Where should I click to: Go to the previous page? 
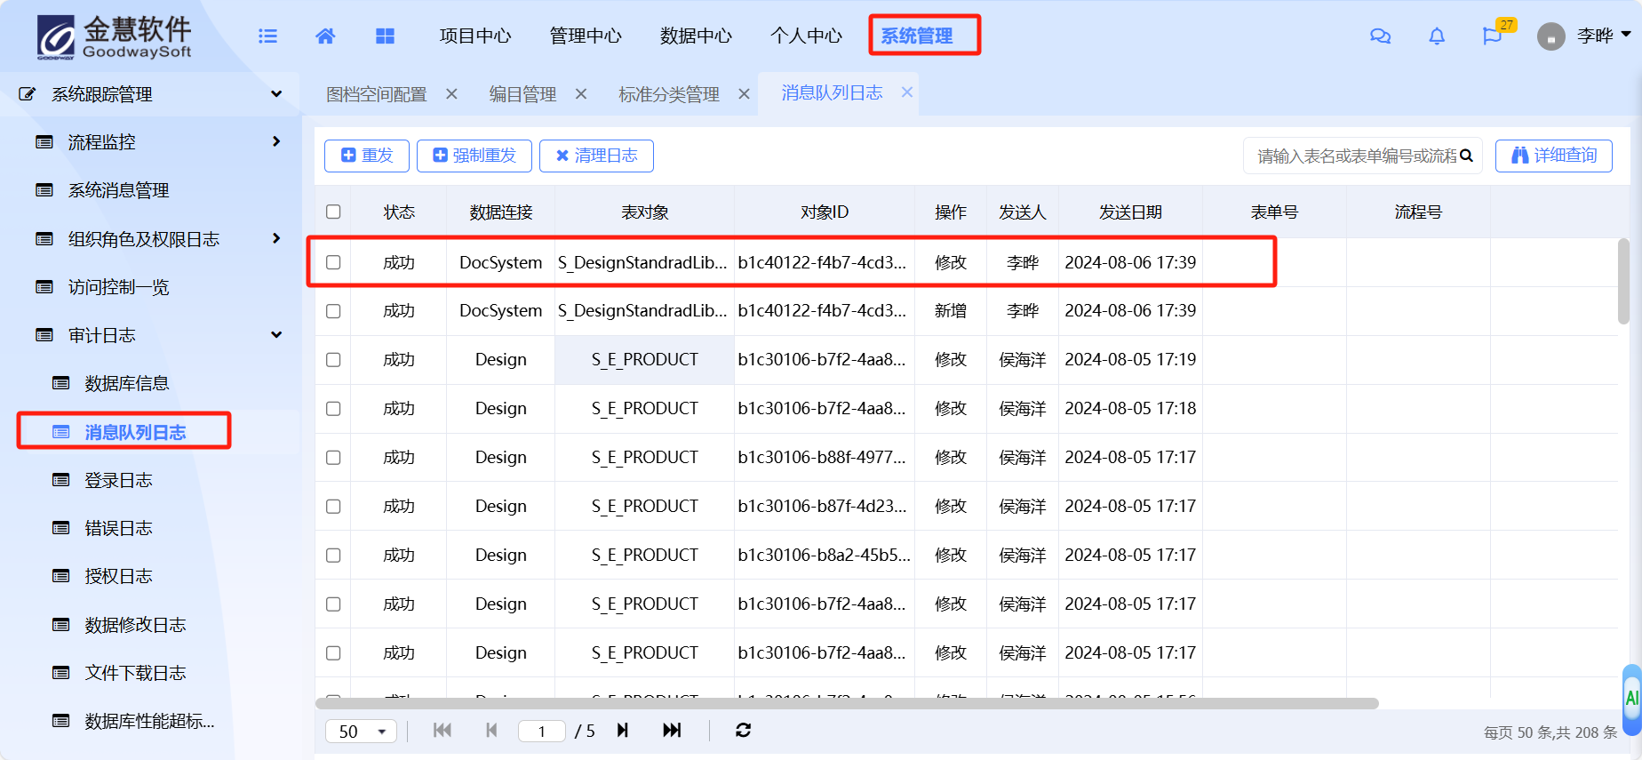point(491,730)
